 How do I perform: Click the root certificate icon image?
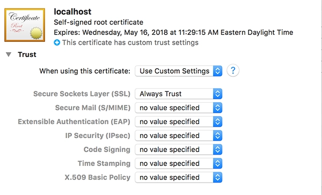(x=25, y=25)
